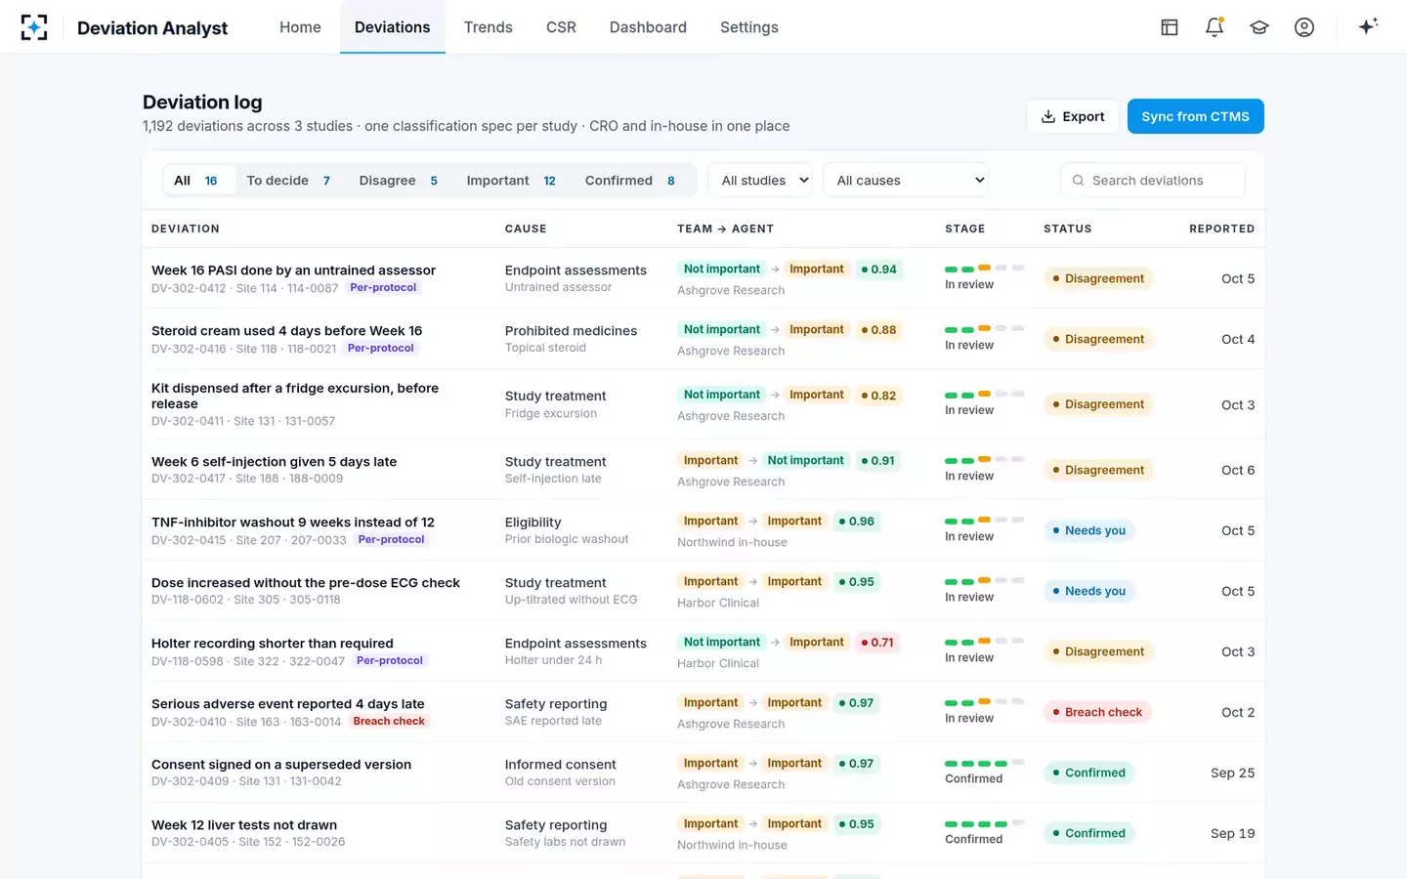Go to the CSR tab
Viewport: 1407px width, 879px height.
[561, 27]
